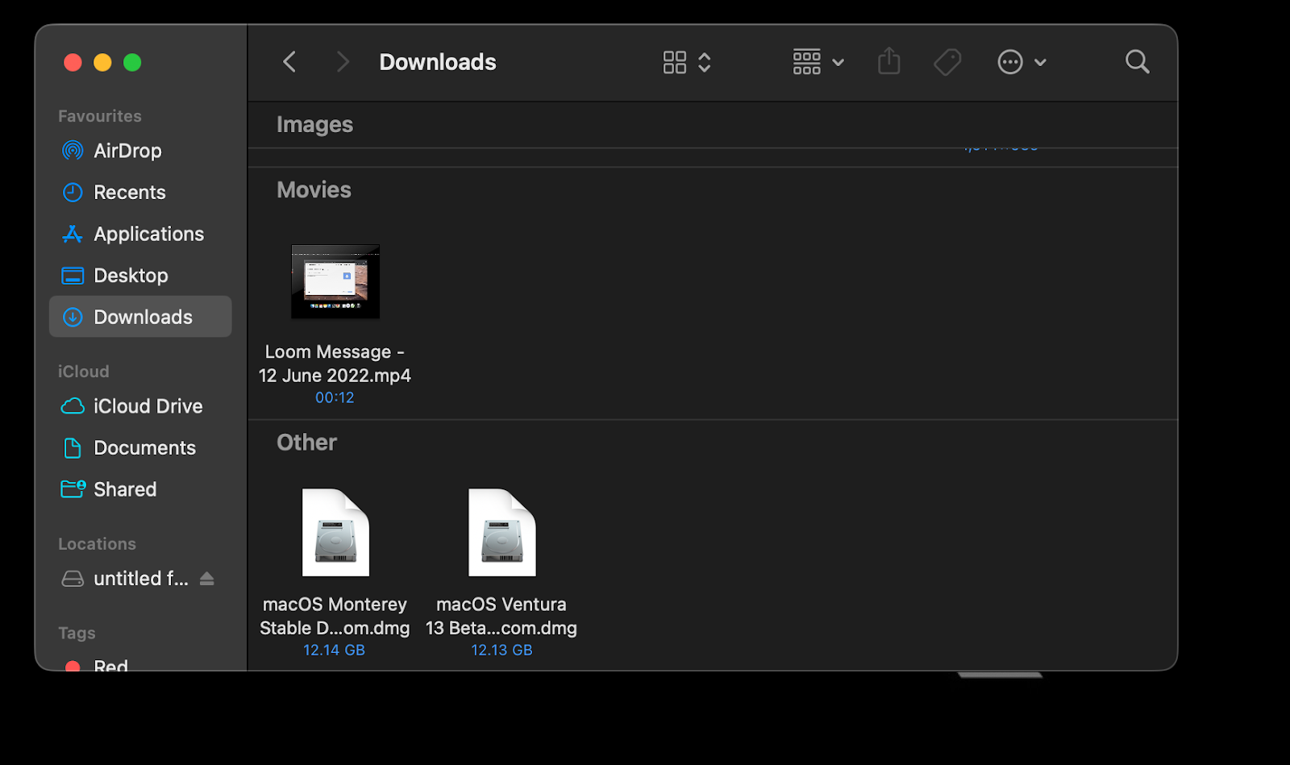Click the Loom Message 12 June 2022.mp4 filename
The height and width of the screenshot is (765, 1290).
335,364
